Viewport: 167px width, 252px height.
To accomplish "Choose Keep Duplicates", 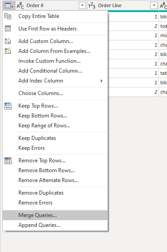I will pos(55,138).
